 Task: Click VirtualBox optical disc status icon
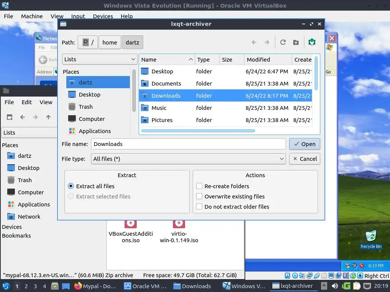[x=295, y=276]
